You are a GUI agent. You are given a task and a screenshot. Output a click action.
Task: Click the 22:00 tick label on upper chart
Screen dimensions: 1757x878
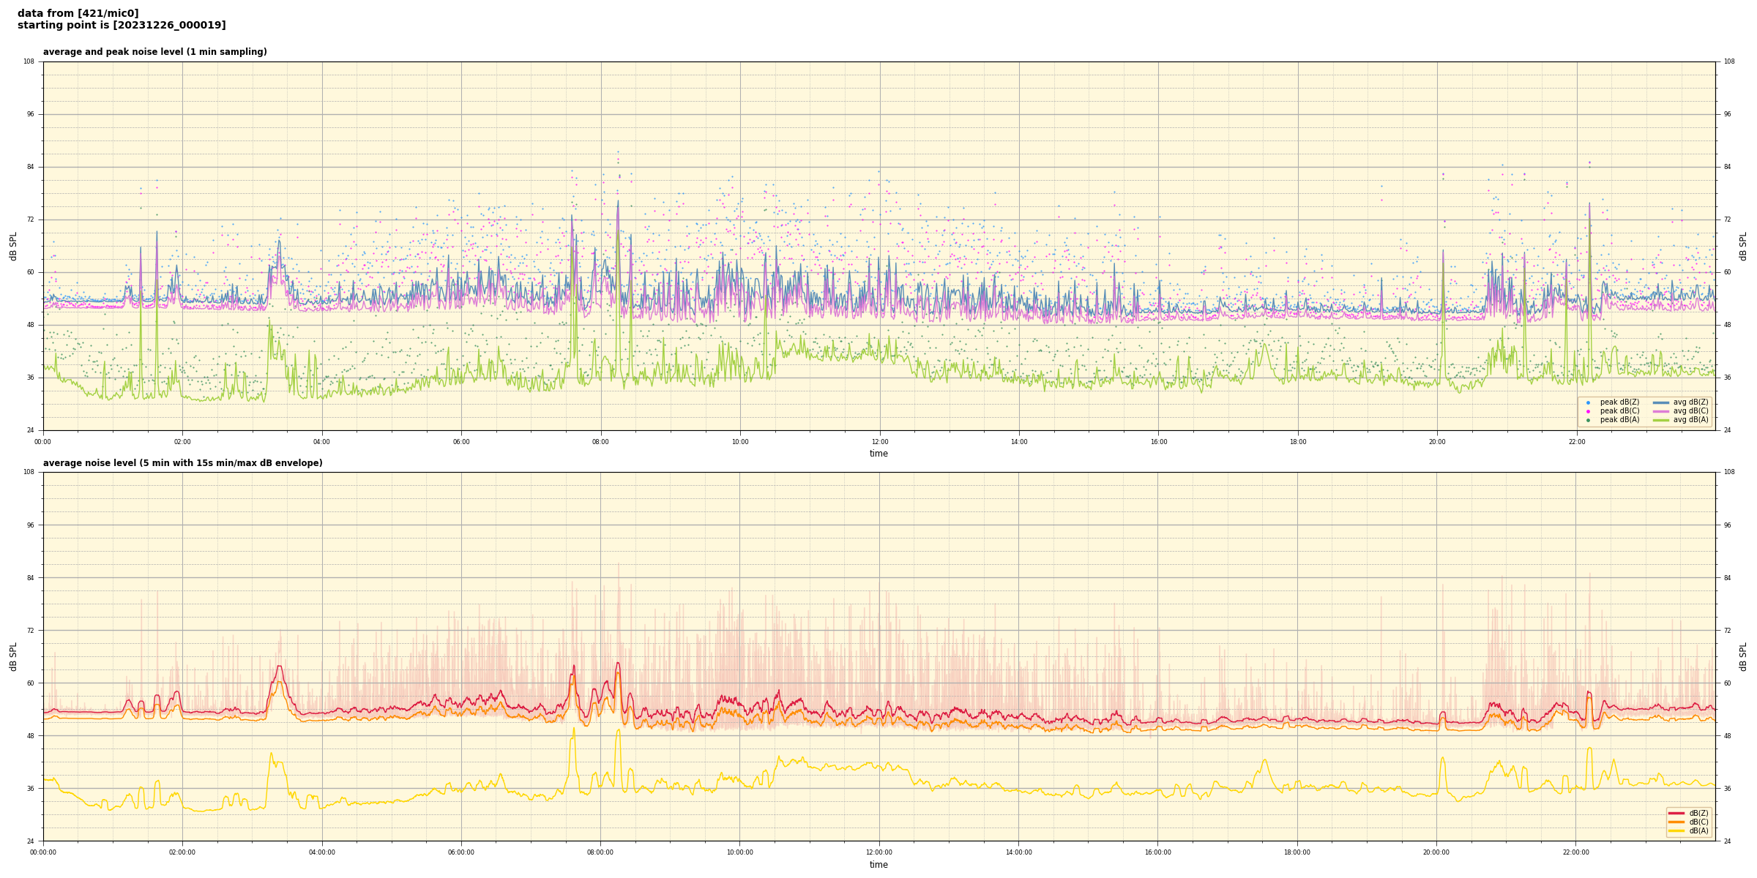point(1576,442)
